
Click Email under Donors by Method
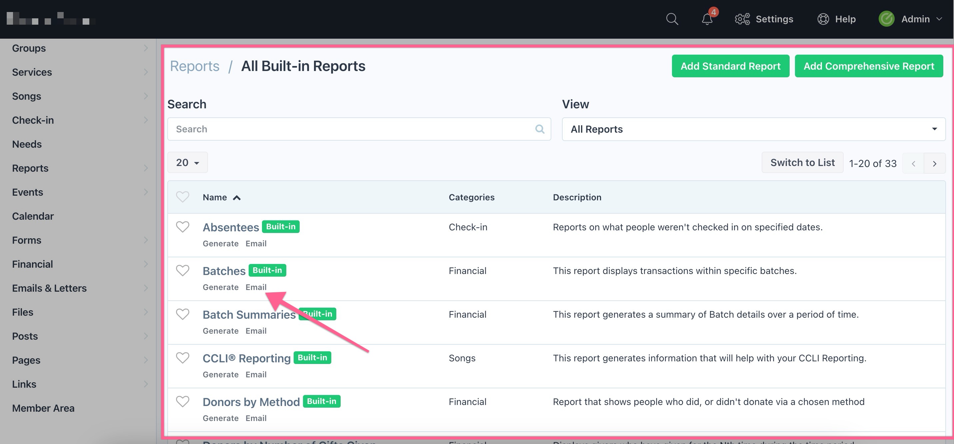[256, 418]
